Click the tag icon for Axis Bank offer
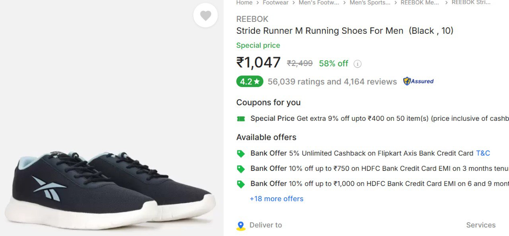The height and width of the screenshot is (236, 509). point(241,153)
